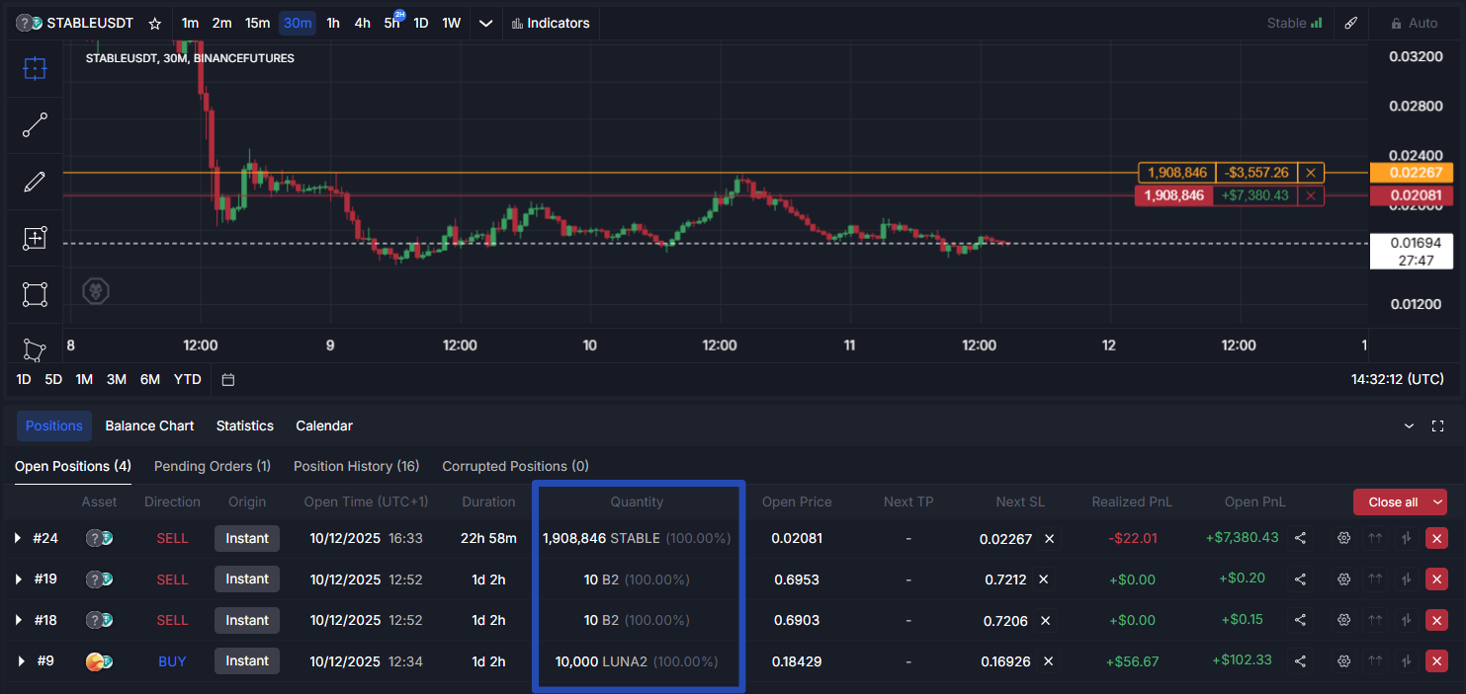Set chart range to 6M
Image resolution: width=1466 pixels, height=694 pixels.
(150, 379)
